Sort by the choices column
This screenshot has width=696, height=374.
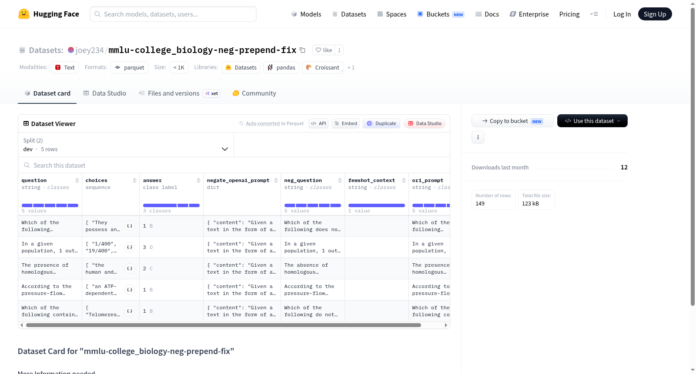[x=134, y=180]
